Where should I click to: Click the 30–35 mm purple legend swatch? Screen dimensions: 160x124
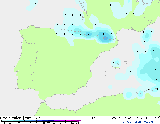(x=57, y=121)
